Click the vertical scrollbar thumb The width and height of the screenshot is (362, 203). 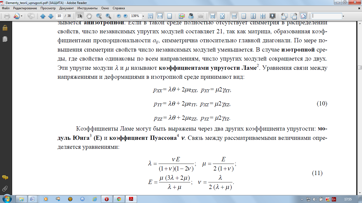360,67
